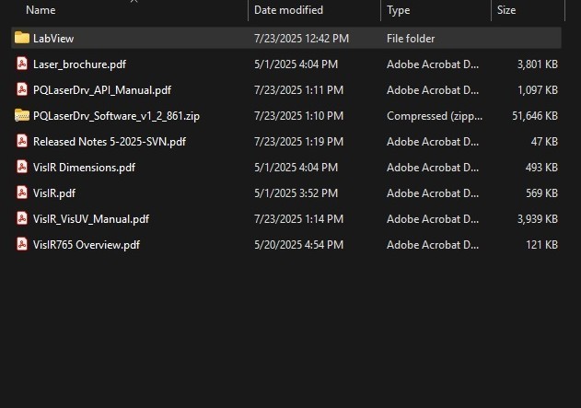Click the VisIR_VisUV_Manual.pdf file icon

[22, 219]
